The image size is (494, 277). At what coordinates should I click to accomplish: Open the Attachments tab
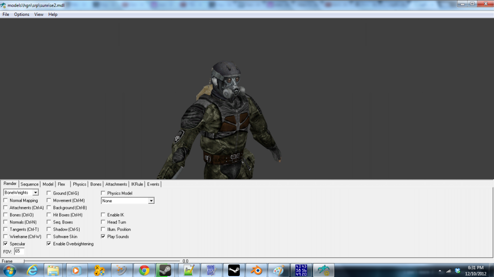[x=116, y=184]
